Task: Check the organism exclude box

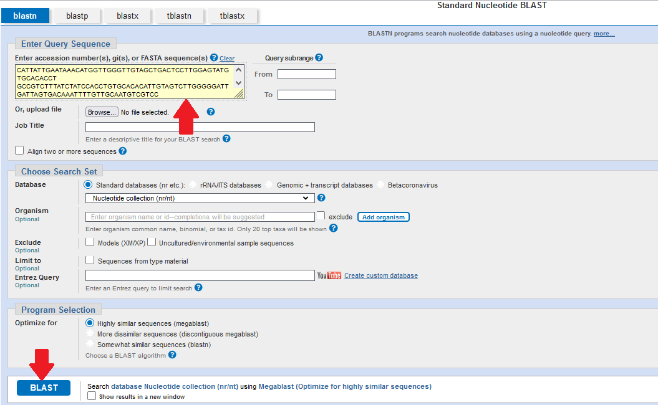Action: (x=321, y=216)
